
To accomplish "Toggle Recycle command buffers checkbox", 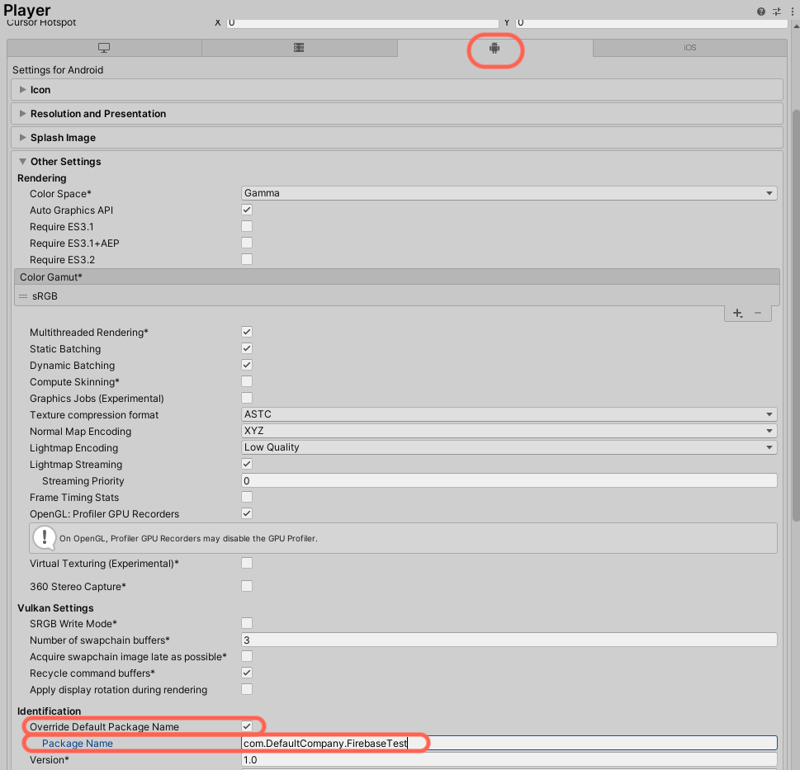I will pyautogui.click(x=247, y=673).
